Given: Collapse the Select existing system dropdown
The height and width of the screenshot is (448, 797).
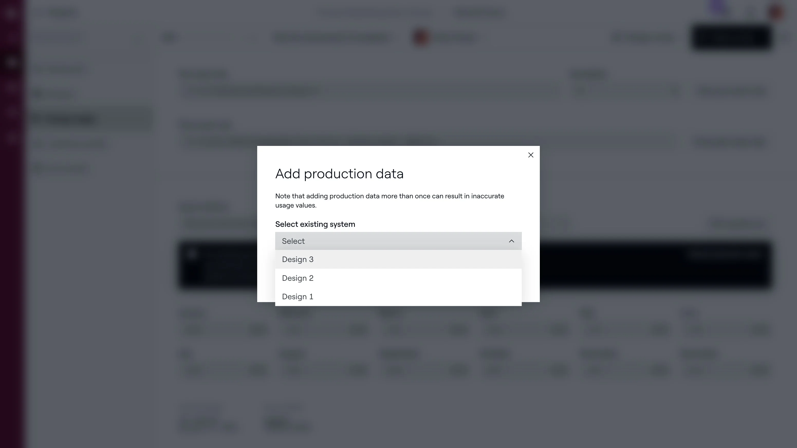Looking at the screenshot, I should [398, 241].
